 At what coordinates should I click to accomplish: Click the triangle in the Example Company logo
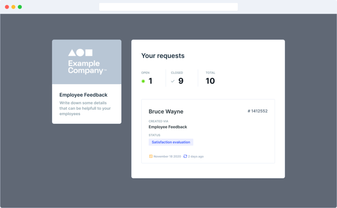(72, 53)
